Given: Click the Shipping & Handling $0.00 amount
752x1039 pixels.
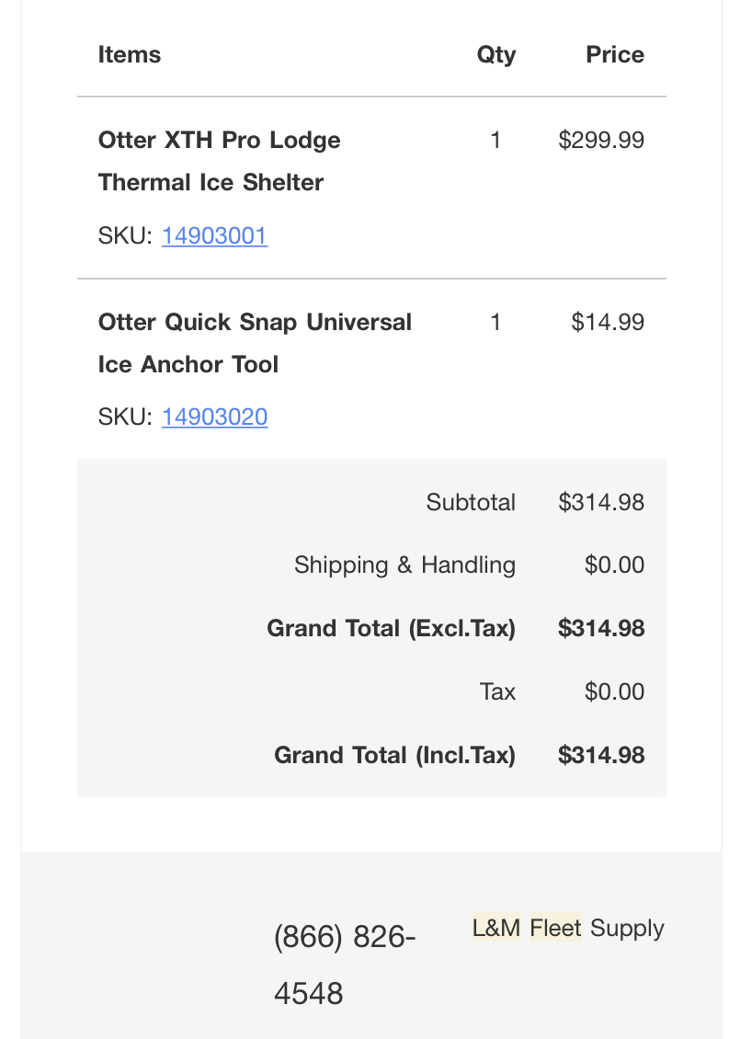Looking at the screenshot, I should (x=614, y=565).
